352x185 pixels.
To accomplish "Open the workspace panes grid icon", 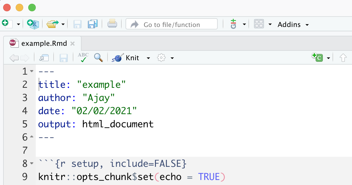I will tap(259, 24).
